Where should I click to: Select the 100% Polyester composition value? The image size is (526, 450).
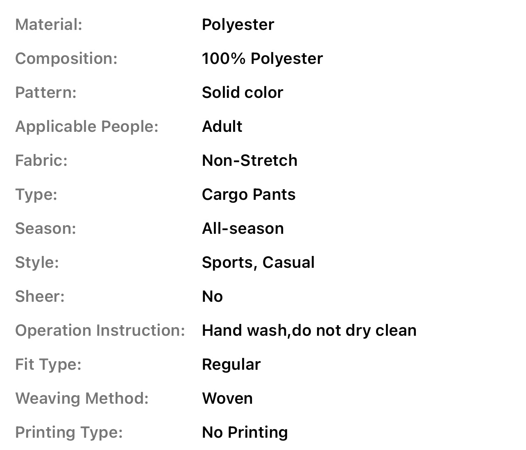[x=262, y=59]
